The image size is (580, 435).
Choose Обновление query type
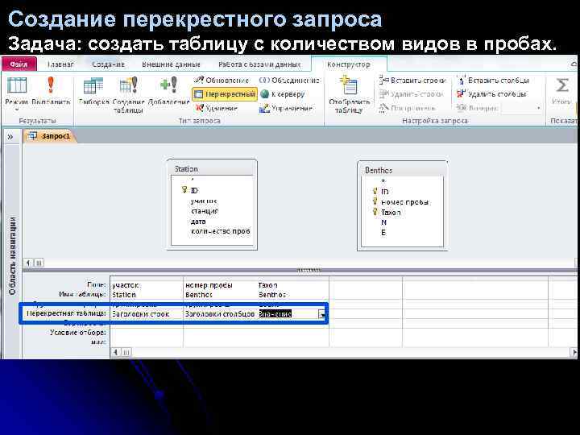[222, 80]
